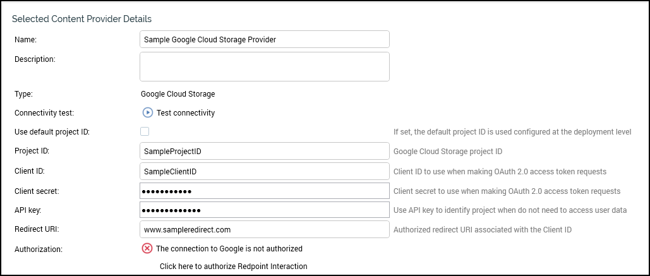Click the Authorized redirect URI hint text
Image resolution: width=650 pixels, height=276 pixels.
pyautogui.click(x=482, y=229)
